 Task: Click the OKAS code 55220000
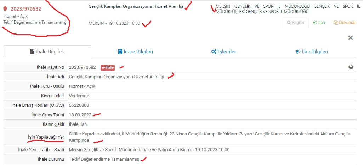tap(79, 105)
